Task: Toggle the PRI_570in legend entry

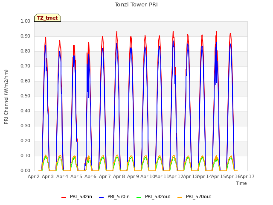Action: tap(114, 196)
